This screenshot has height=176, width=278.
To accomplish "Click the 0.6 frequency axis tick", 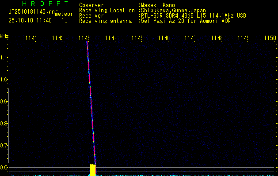I will [x=4, y=167].
